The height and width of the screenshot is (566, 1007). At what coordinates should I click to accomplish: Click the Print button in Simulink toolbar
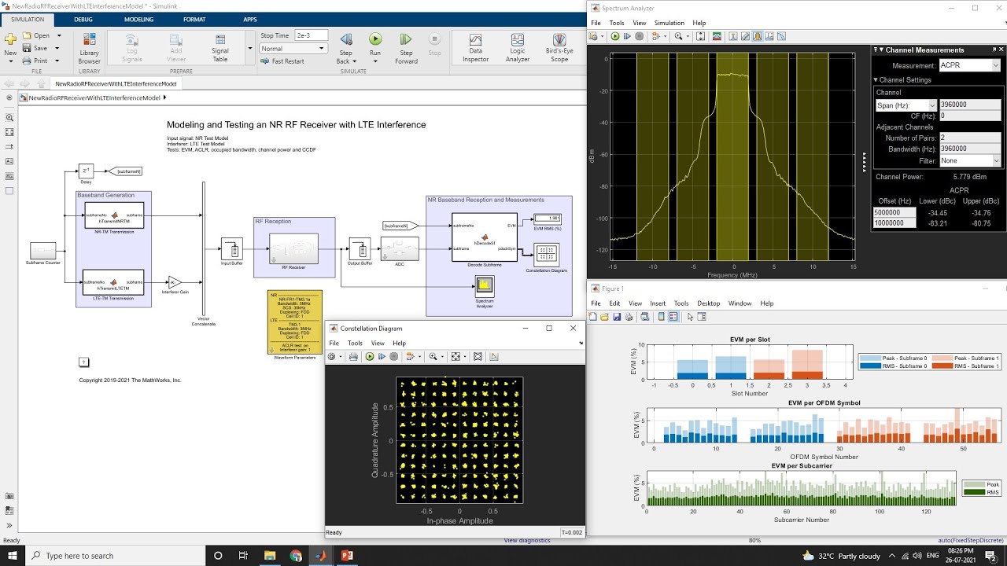[x=35, y=61]
